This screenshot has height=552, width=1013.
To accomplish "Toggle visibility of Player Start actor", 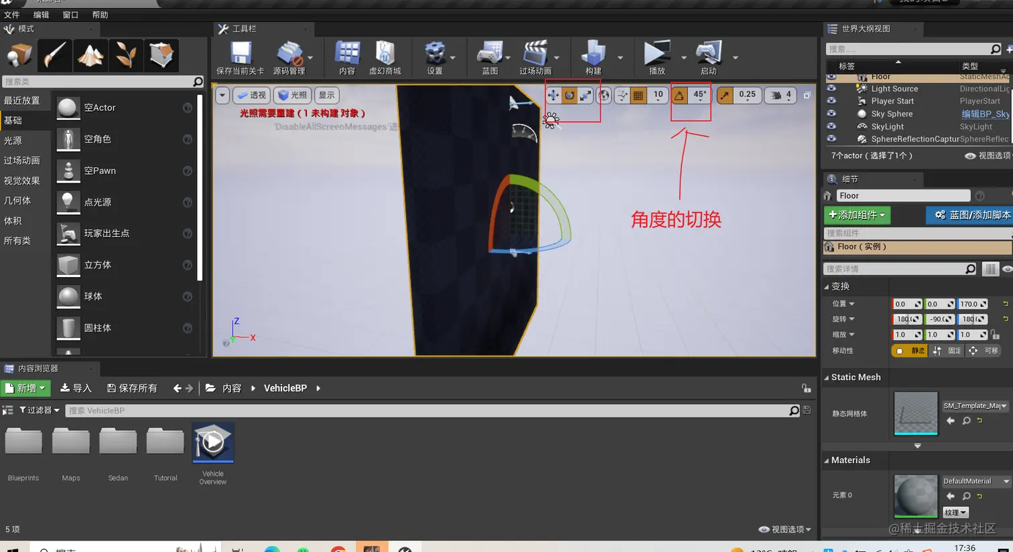I will click(831, 101).
